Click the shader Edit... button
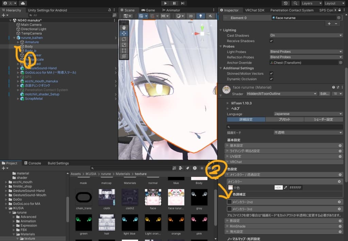Screen dimensions: 348x241 click(325, 94)
